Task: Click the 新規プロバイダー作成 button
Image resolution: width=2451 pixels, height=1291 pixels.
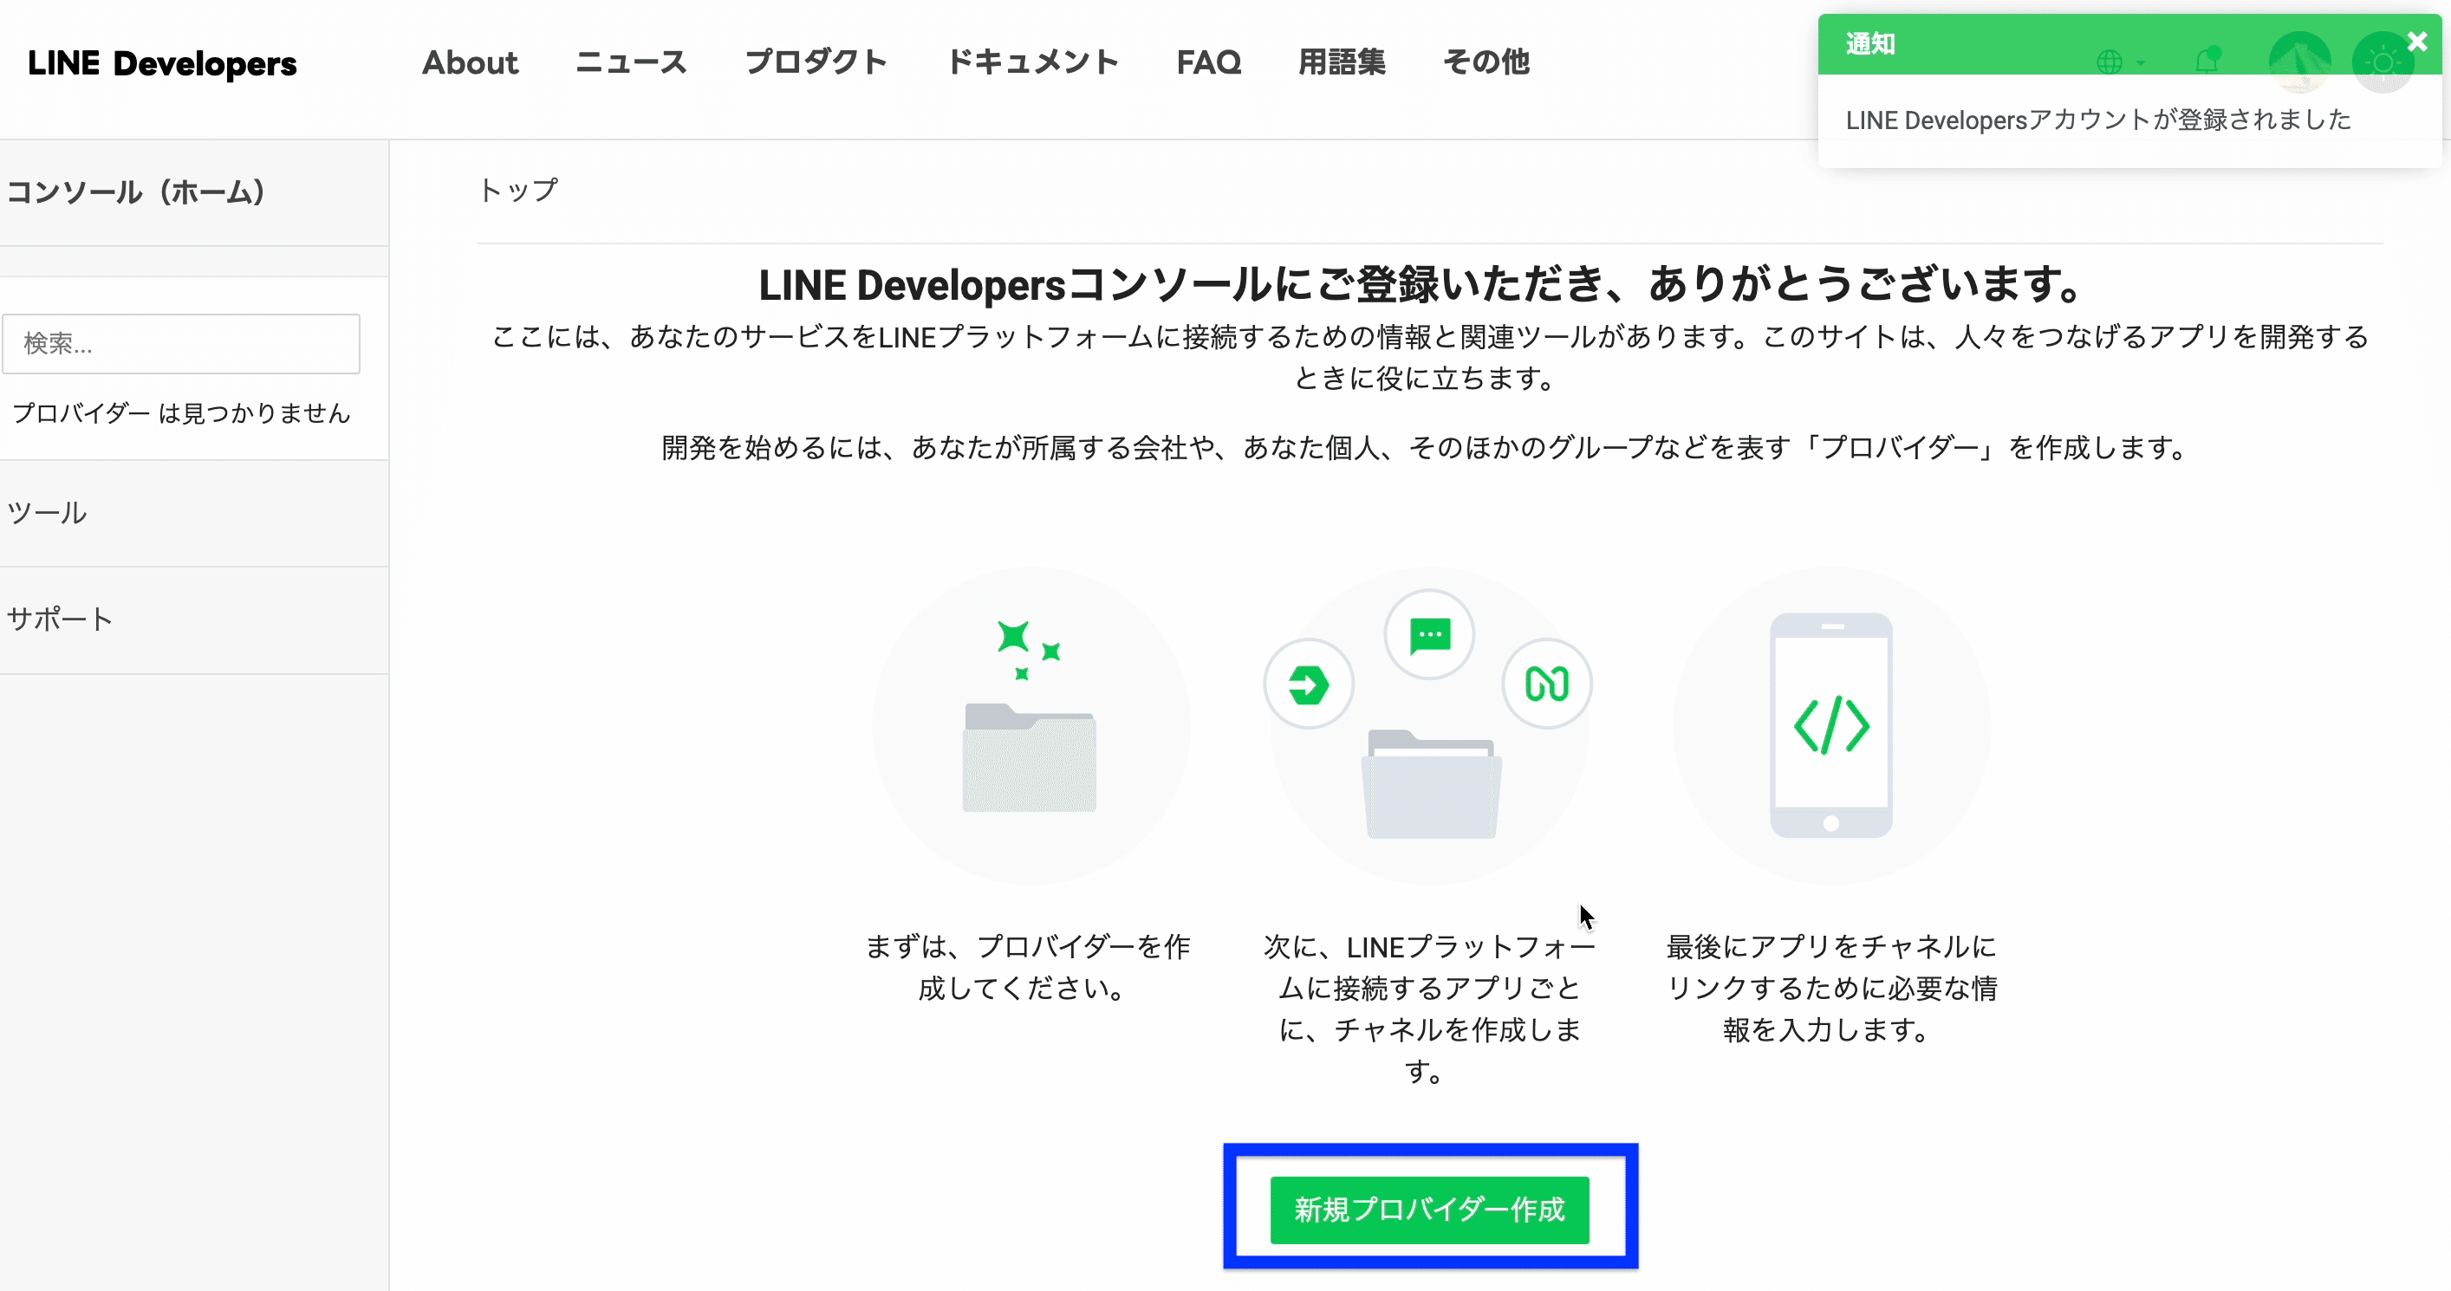Action: pyautogui.click(x=1429, y=1210)
